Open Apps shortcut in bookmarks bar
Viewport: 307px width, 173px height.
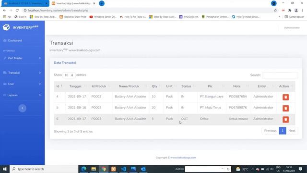pyautogui.click(x=7, y=17)
